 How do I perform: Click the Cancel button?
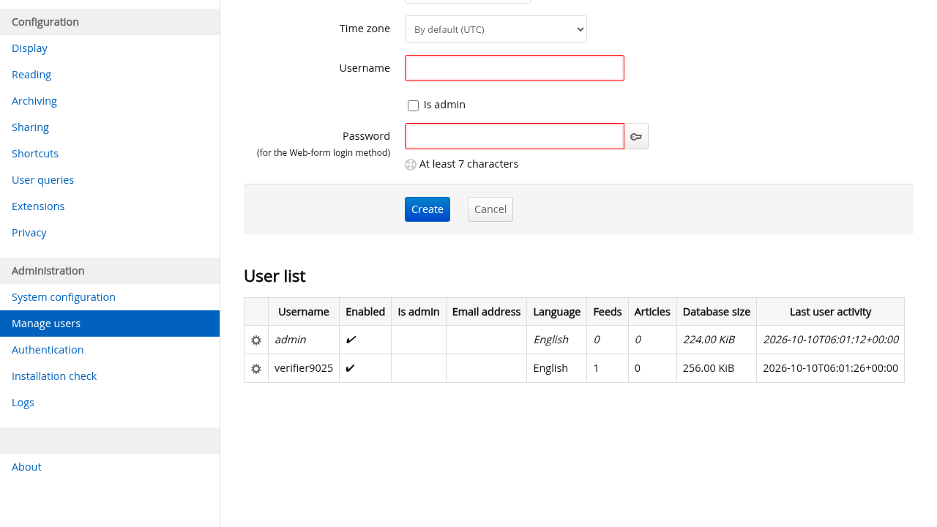pos(490,209)
